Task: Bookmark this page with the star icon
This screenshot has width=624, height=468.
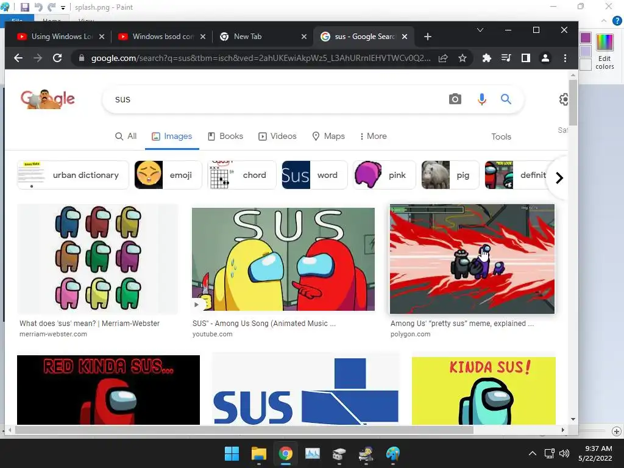Action: pos(462,58)
